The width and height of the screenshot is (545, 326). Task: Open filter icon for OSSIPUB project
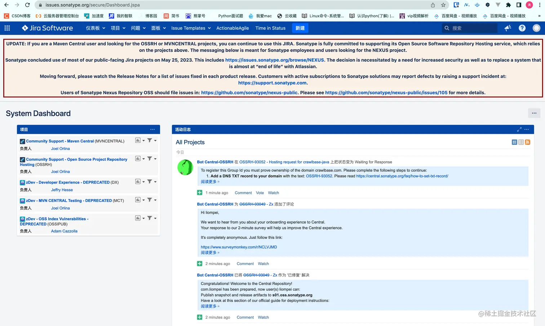(x=149, y=218)
